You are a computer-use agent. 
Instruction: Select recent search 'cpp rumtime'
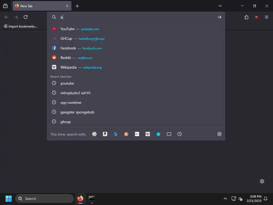click(136, 102)
